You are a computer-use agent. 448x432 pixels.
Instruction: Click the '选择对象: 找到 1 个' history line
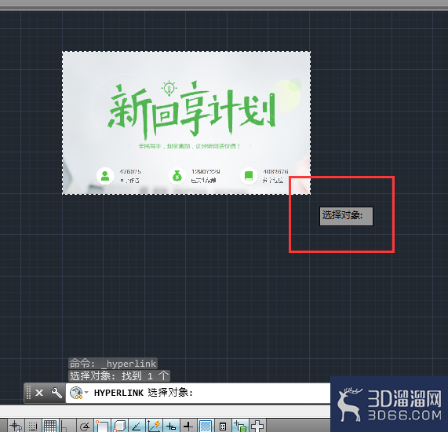[x=119, y=375]
